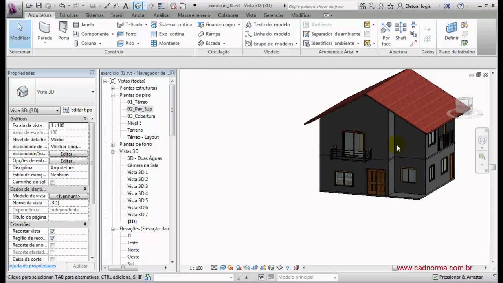Click Editar button for Visibilidade/So... row
This screenshot has height=283, width=503.
point(68,154)
